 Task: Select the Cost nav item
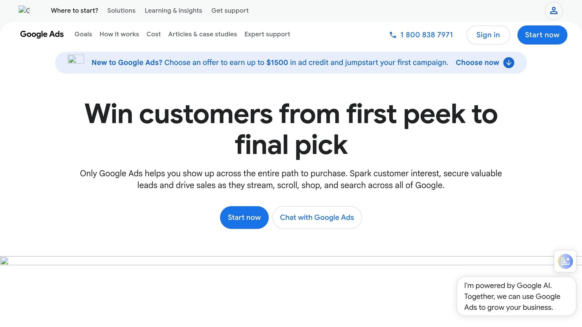(153, 34)
